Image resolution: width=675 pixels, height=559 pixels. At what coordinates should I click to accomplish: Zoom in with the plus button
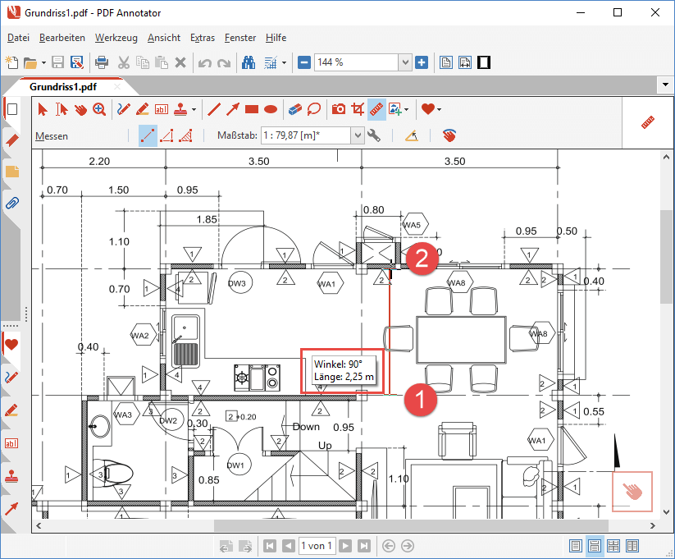tap(422, 62)
